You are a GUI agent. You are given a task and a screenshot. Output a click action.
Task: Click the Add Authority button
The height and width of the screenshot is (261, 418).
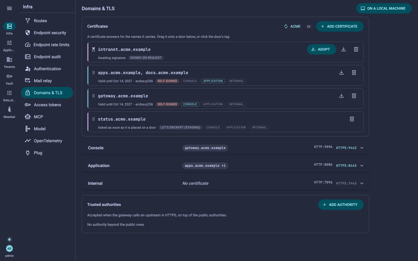341,205
